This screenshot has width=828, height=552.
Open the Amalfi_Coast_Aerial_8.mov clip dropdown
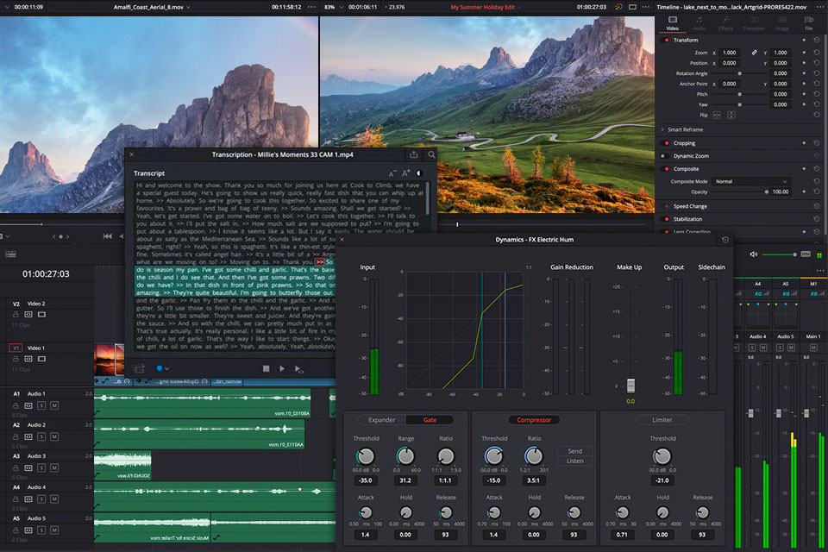(x=189, y=7)
